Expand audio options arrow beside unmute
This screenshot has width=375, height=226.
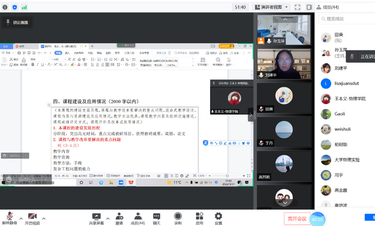pos(21,218)
